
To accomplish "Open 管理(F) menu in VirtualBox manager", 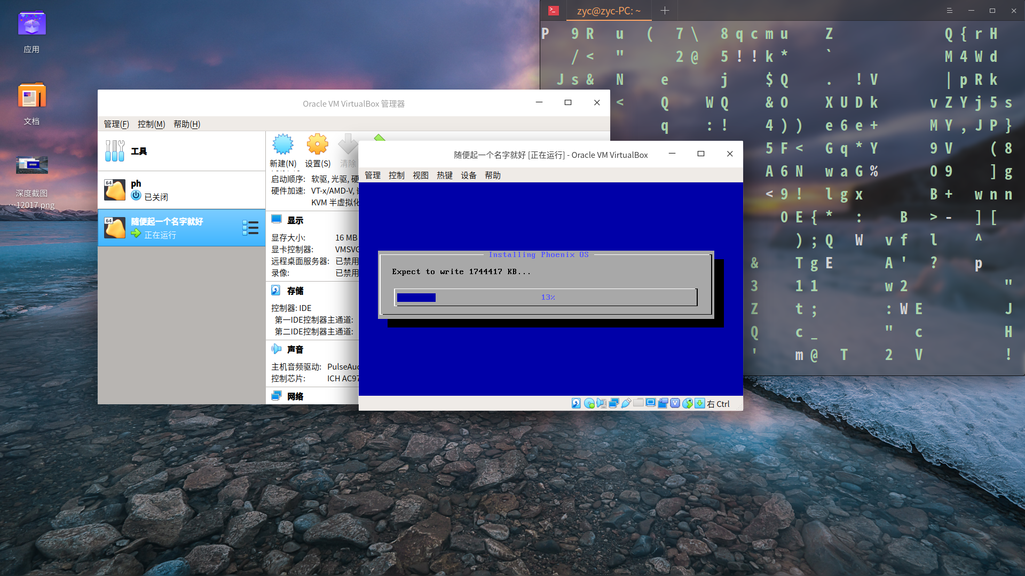I will [x=116, y=124].
